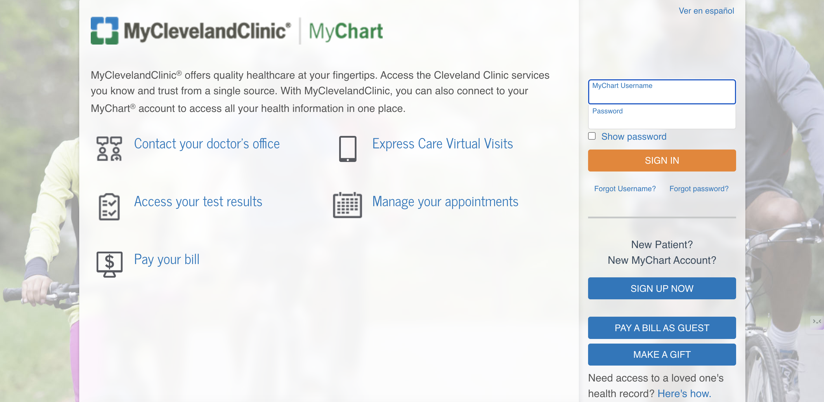Click the SIGN IN button
This screenshot has height=402, width=824.
(x=662, y=160)
